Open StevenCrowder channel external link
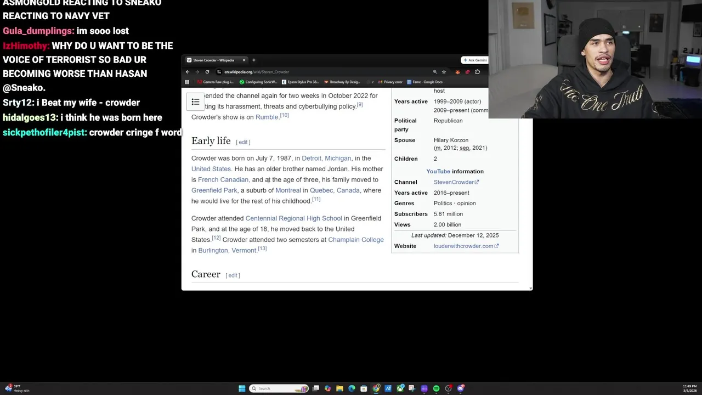 pos(456,182)
